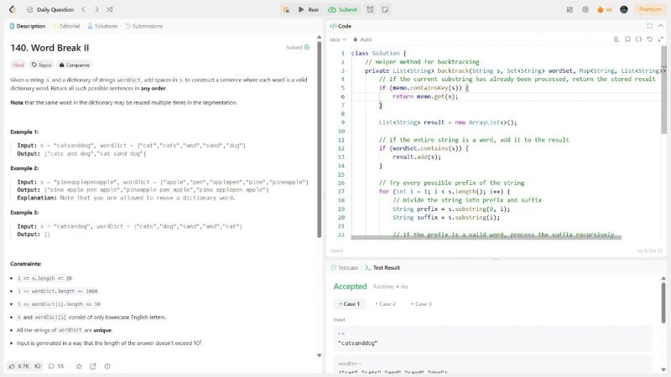
Task: Switch to the Testcase tab
Action: click(345, 267)
